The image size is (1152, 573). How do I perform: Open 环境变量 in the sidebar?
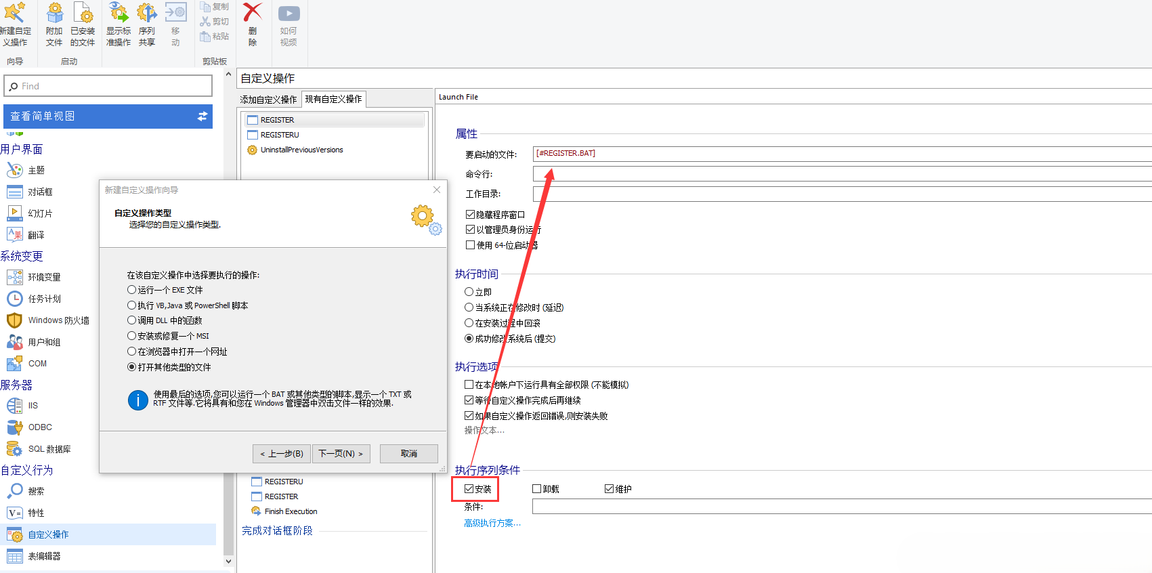tap(34, 277)
